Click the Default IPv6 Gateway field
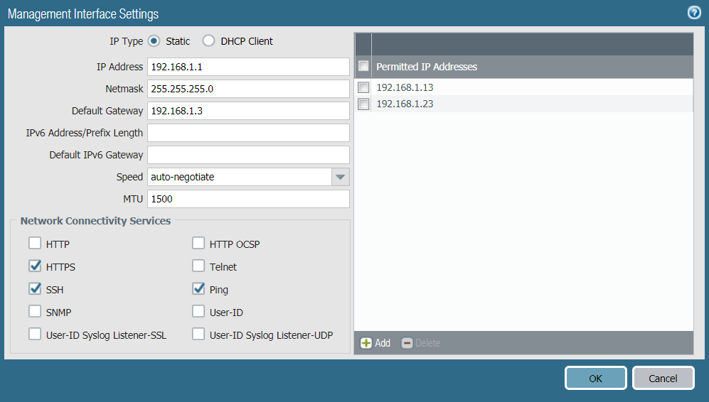Viewport: 709px width, 402px height. (248, 155)
